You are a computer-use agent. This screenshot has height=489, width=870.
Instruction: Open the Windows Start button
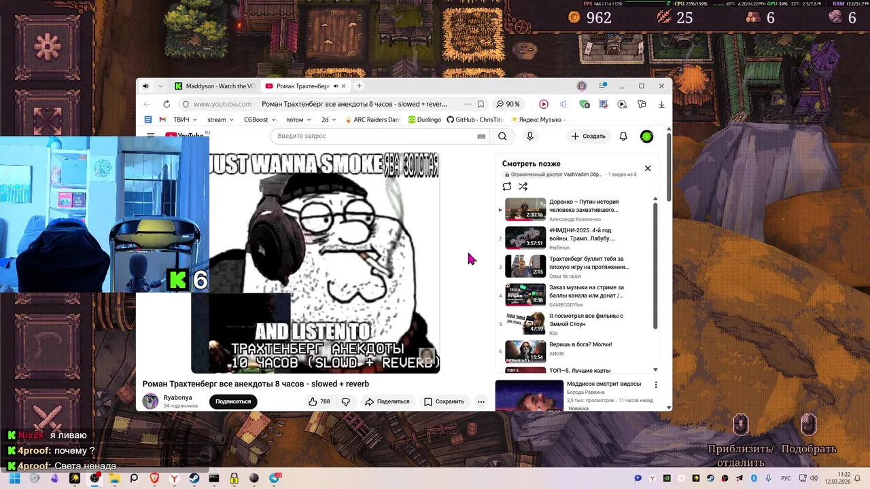coord(14,478)
